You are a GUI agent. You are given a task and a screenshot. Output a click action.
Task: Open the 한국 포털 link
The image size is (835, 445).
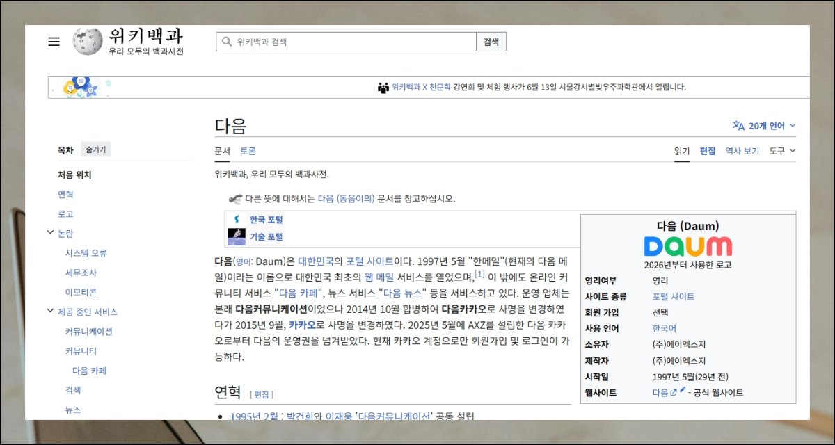(x=267, y=220)
